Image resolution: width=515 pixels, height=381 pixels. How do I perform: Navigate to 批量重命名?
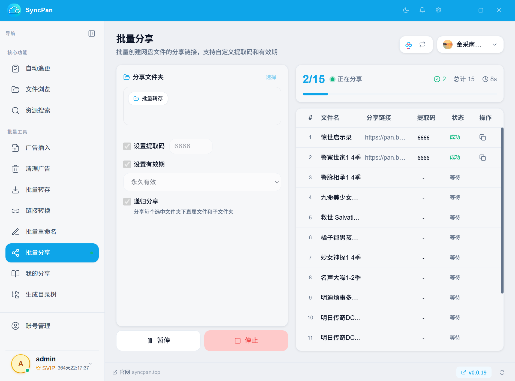point(52,232)
